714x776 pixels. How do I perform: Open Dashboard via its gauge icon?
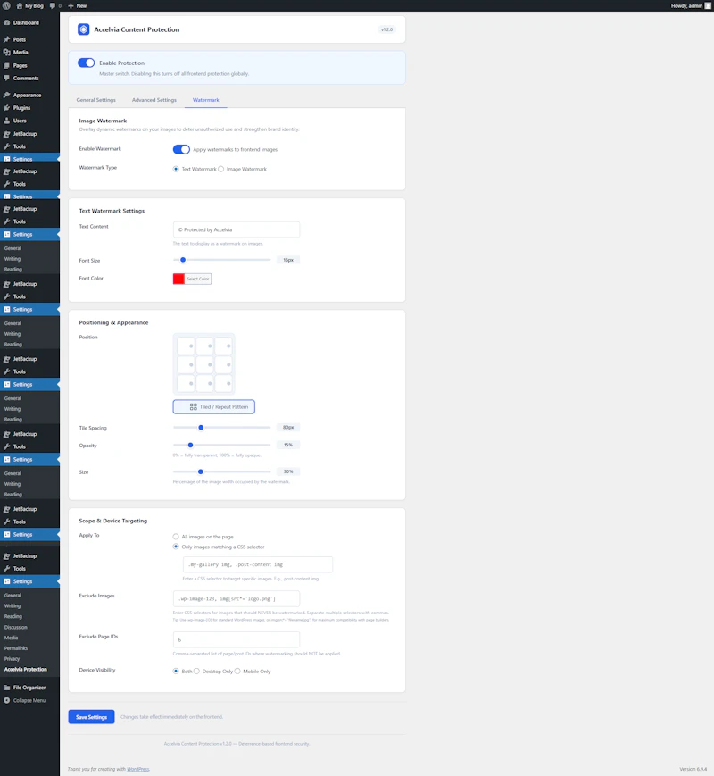coord(7,22)
